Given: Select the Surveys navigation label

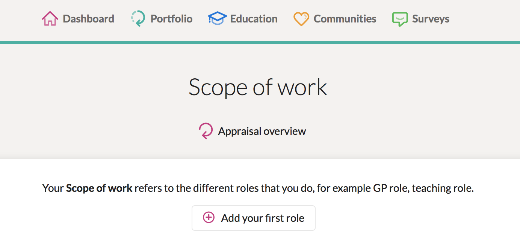Looking at the screenshot, I should pyautogui.click(x=431, y=19).
